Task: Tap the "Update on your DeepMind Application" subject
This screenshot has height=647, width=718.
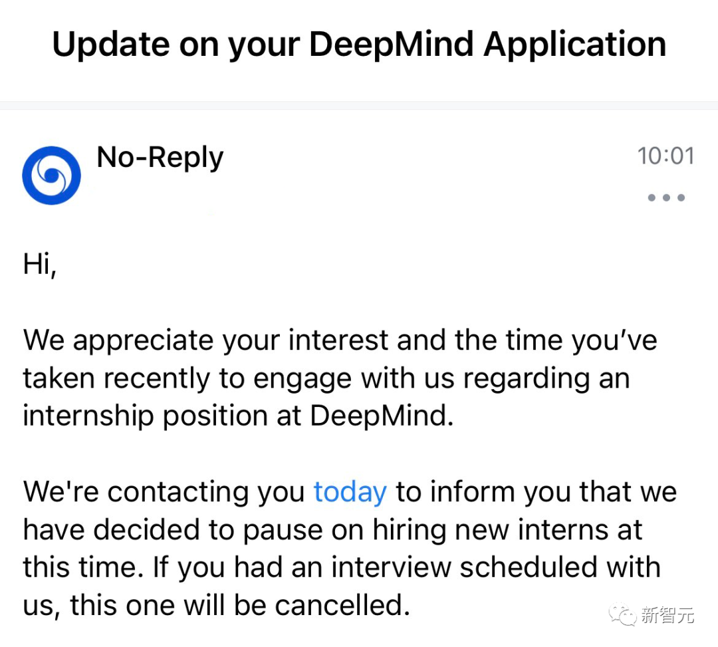Action: click(359, 45)
